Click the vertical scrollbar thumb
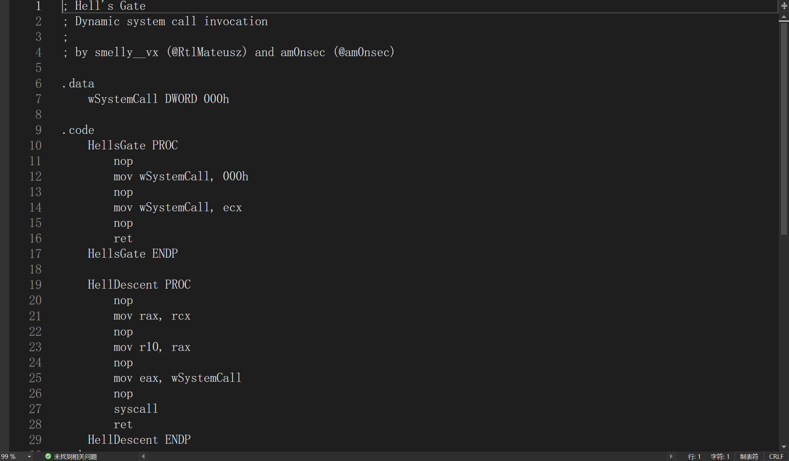The height and width of the screenshot is (461, 789). click(x=784, y=126)
